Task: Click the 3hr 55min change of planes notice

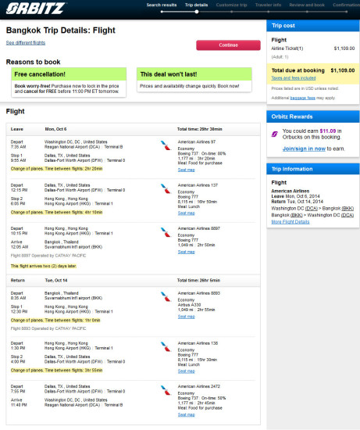Action: pyautogui.click(x=56, y=371)
